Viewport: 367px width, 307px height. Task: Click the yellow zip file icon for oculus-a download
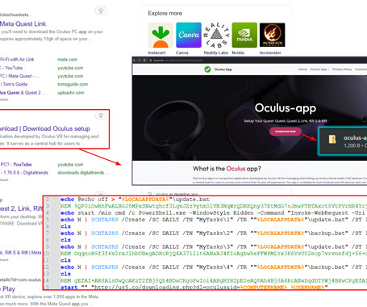[x=332, y=139]
